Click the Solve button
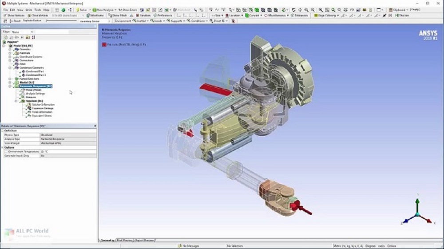The image size is (444, 249). click(x=82, y=10)
